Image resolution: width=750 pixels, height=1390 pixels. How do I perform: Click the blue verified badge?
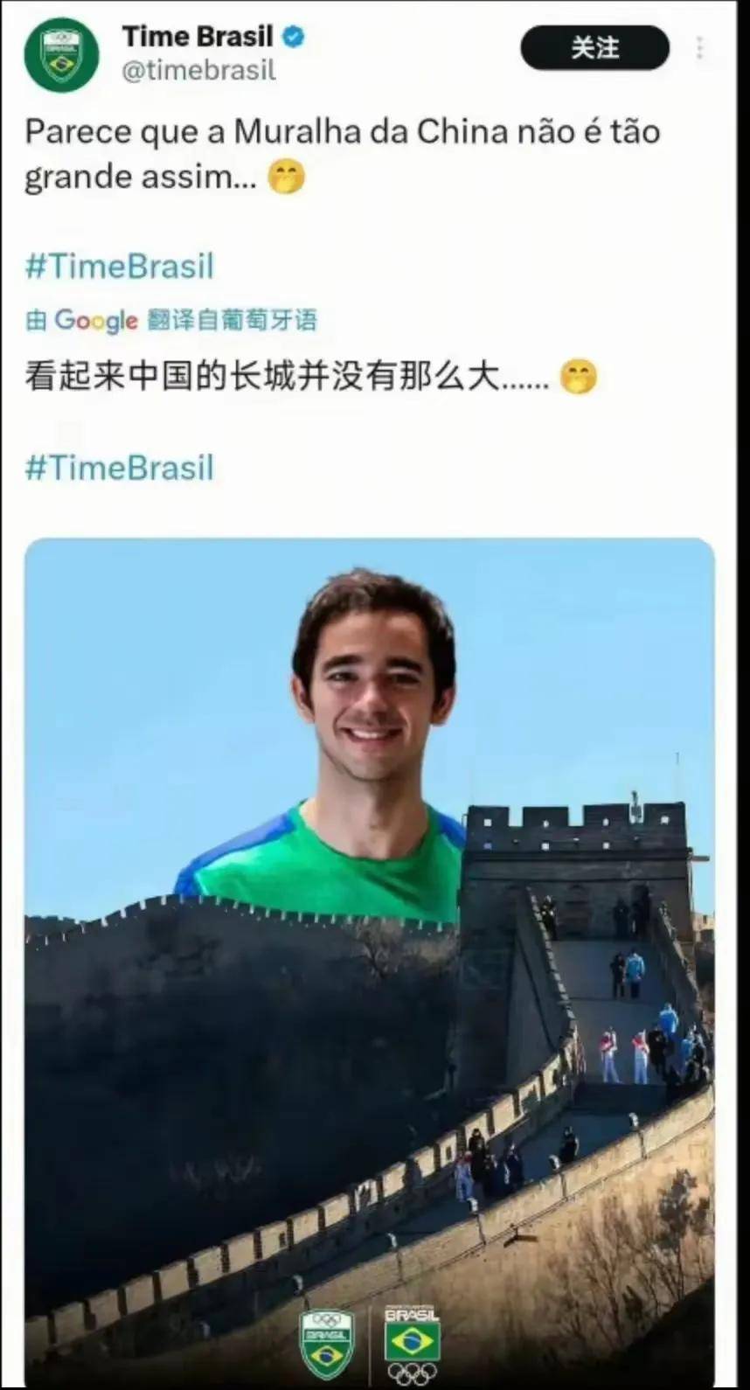coord(295,37)
